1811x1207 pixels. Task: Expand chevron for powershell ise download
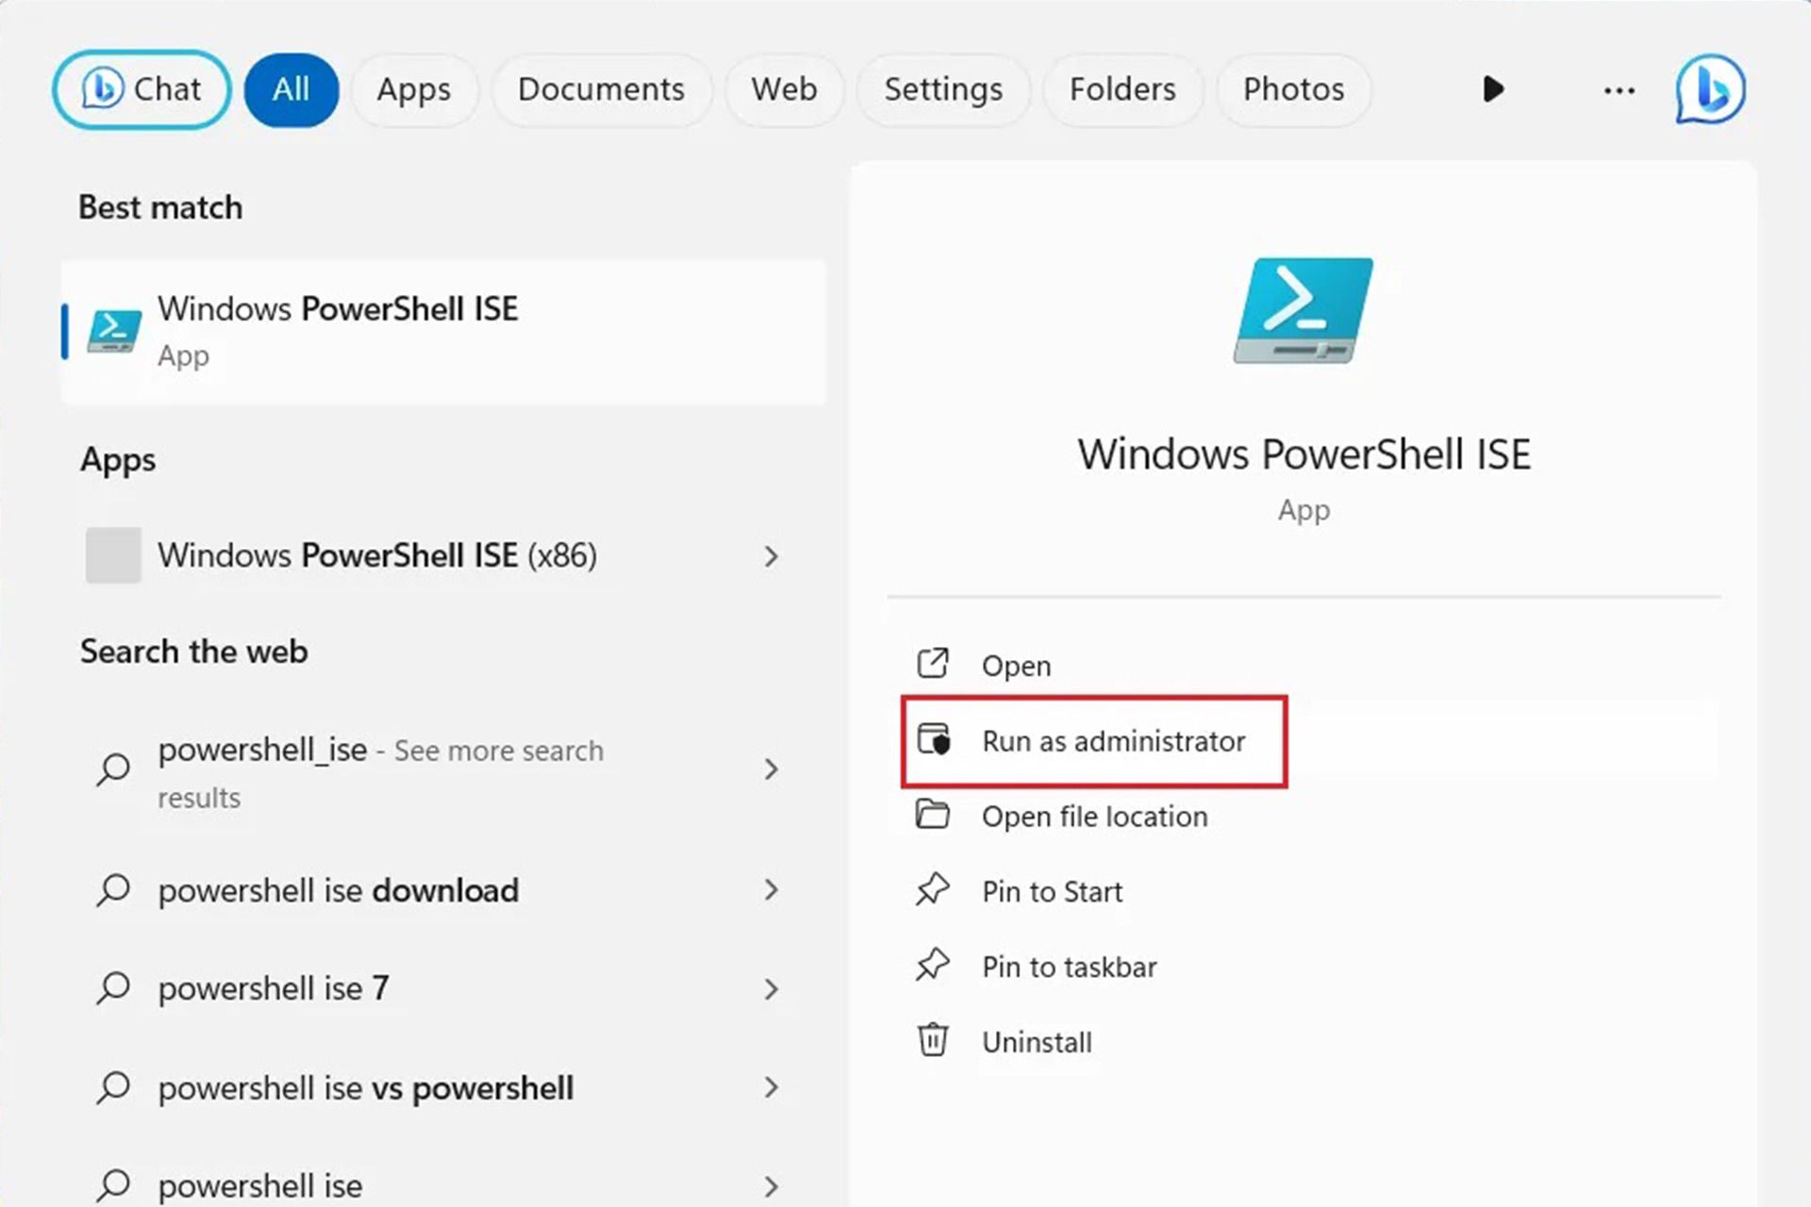tap(771, 890)
